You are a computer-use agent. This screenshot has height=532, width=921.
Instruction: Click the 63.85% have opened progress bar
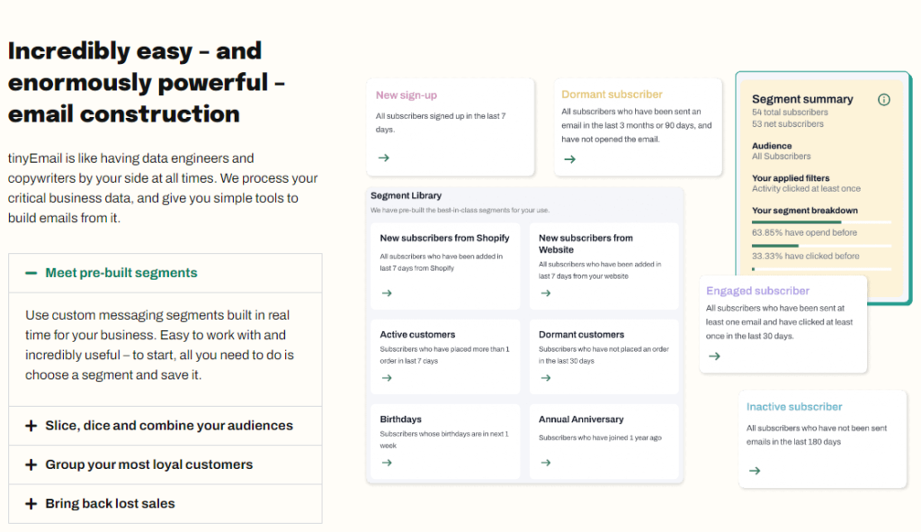point(822,222)
